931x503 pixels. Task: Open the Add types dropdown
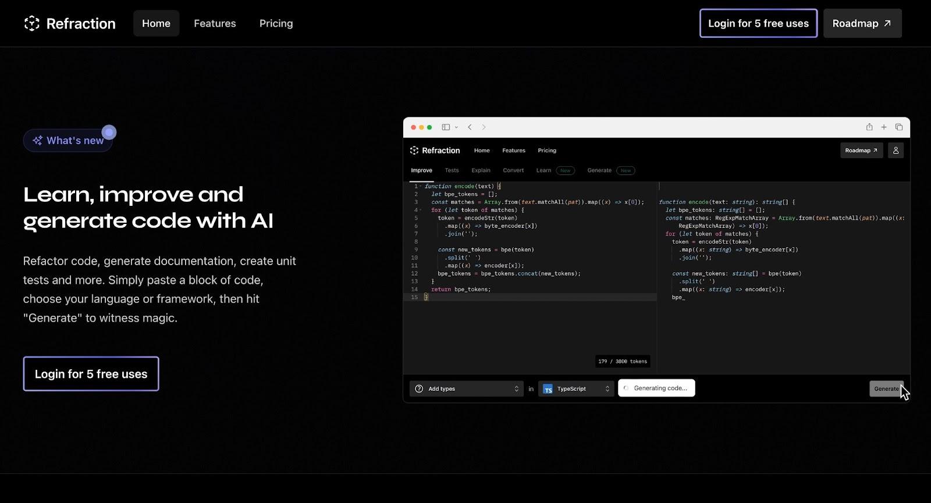click(467, 389)
